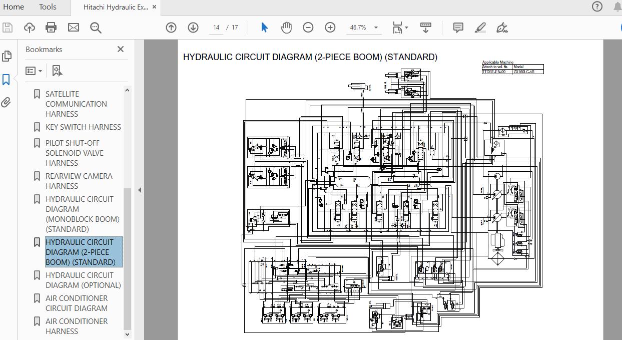Click the Save file icon

[7, 28]
